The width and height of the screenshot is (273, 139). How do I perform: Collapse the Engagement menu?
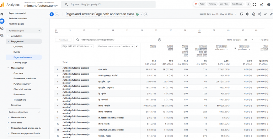tap(8, 41)
